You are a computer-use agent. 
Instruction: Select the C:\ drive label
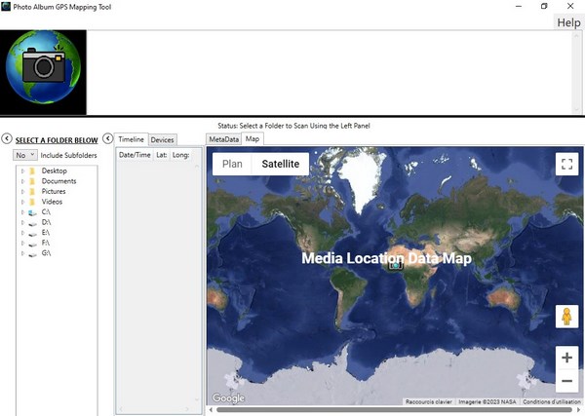tap(46, 212)
